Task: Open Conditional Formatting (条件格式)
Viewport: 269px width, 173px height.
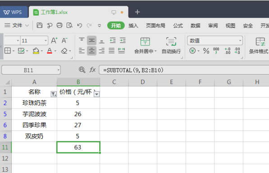Action: pos(259,46)
